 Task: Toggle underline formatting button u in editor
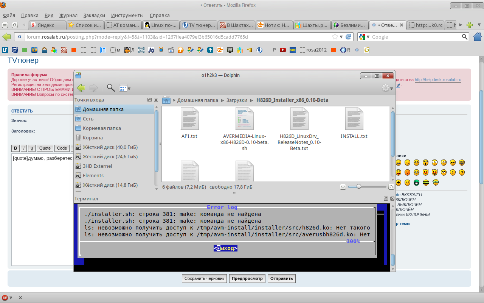pyautogui.click(x=32, y=148)
